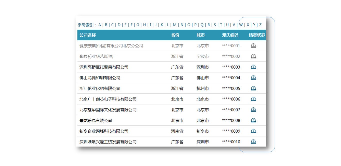Image resolution: width=341 pixels, height=166 pixels.
Task: Click index letter S
Action: tap(215, 25)
